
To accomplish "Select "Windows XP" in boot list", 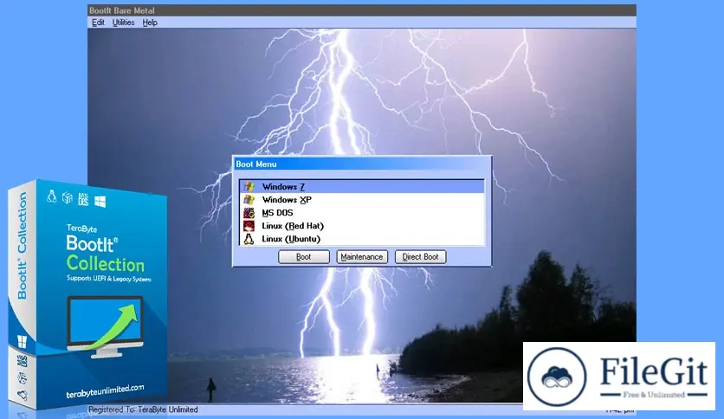I will click(361, 199).
